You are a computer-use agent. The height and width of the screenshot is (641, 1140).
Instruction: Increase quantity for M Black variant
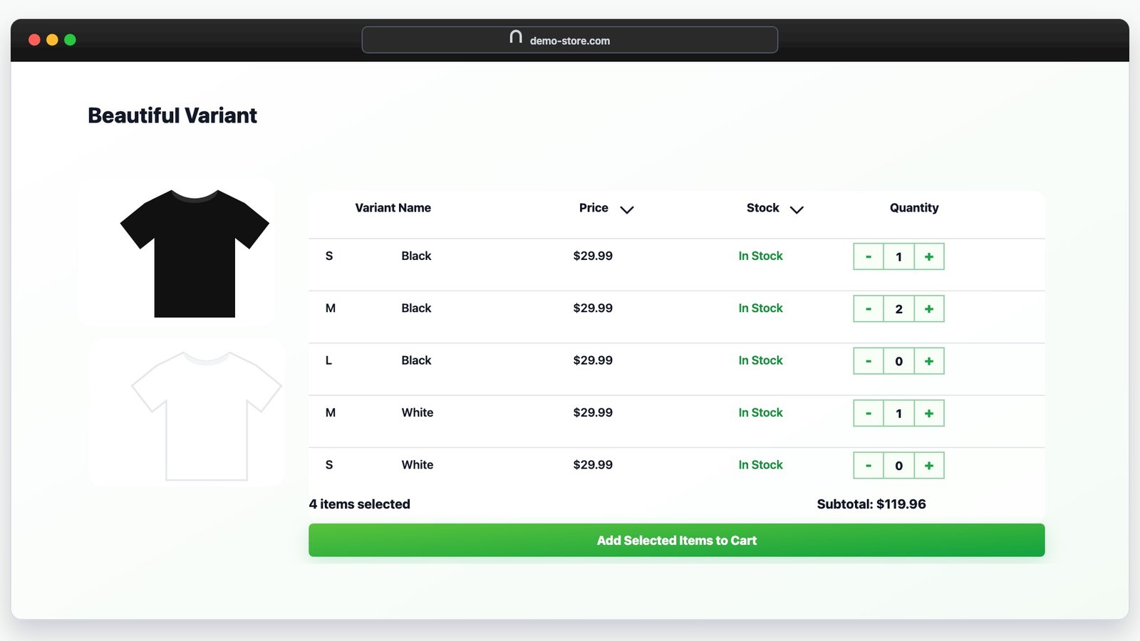coord(929,308)
